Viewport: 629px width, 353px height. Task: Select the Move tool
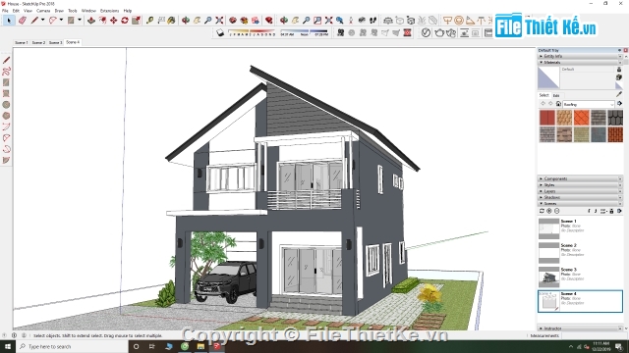tap(114, 20)
